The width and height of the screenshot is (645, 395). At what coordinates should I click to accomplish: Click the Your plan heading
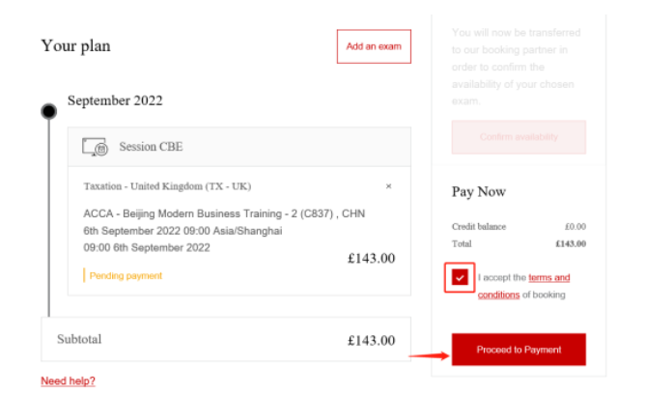click(75, 45)
